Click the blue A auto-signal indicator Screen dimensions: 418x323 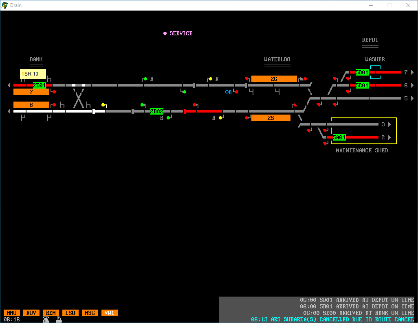[229, 92]
